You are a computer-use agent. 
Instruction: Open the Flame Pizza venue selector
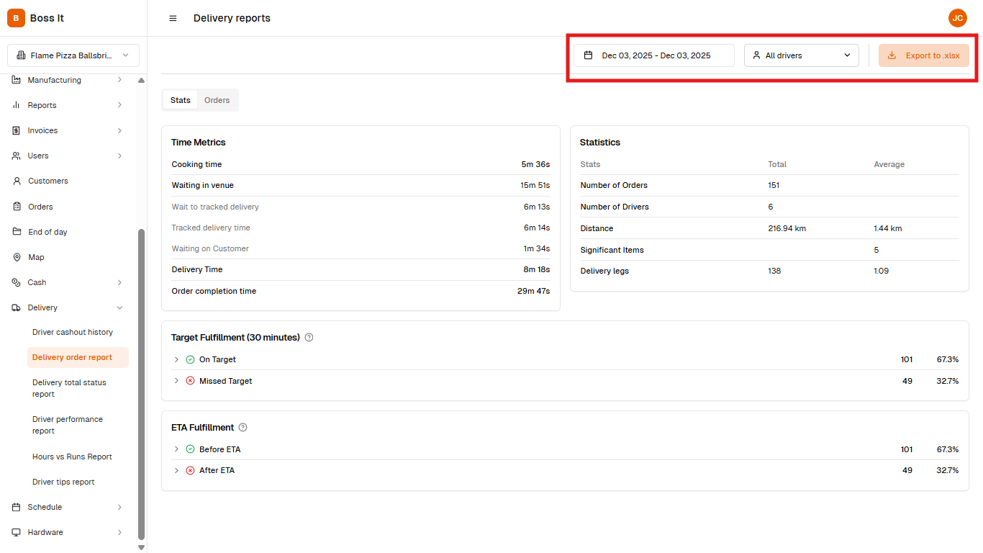(73, 55)
